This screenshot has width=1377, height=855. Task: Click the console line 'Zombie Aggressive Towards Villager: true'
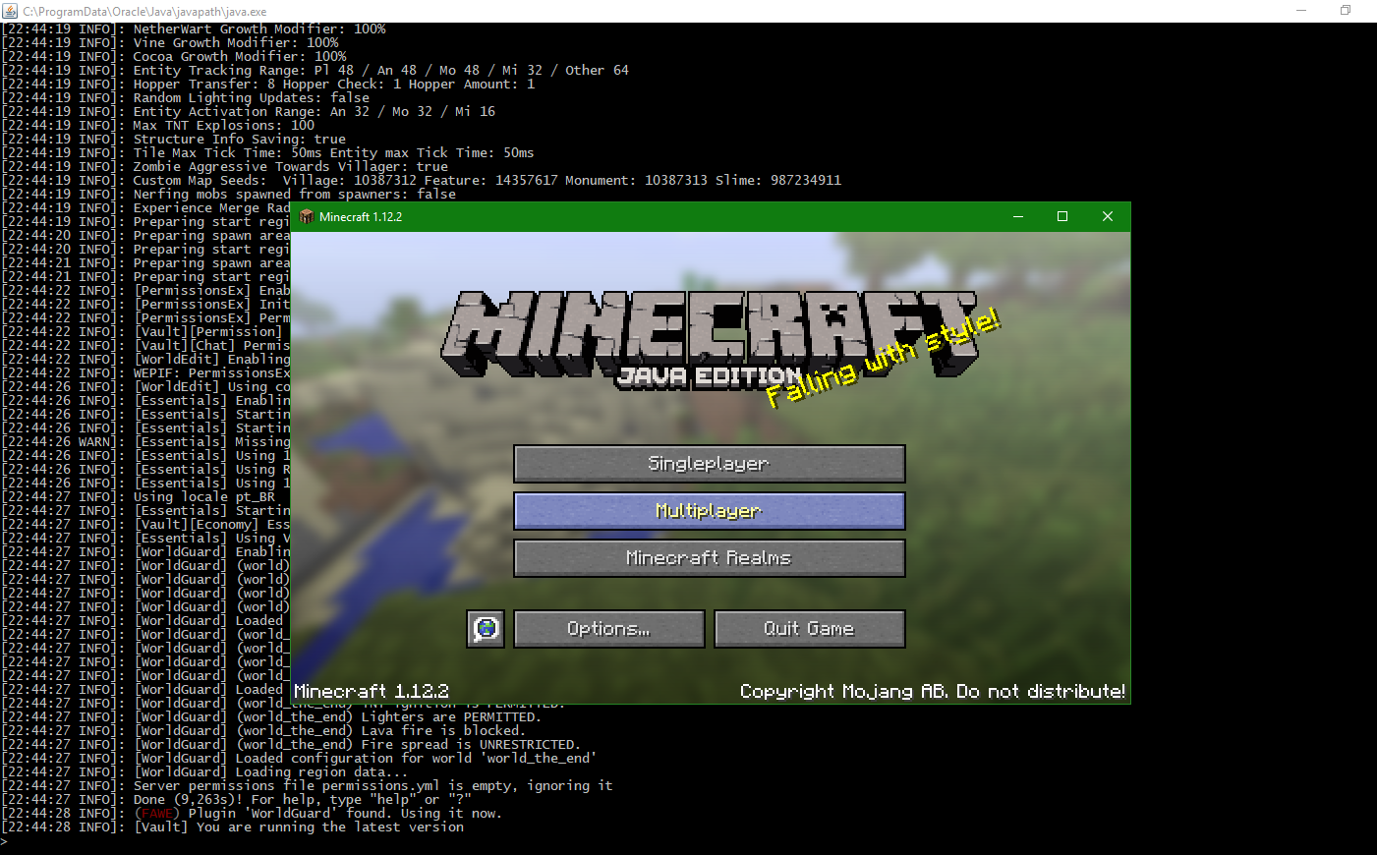coord(224,166)
